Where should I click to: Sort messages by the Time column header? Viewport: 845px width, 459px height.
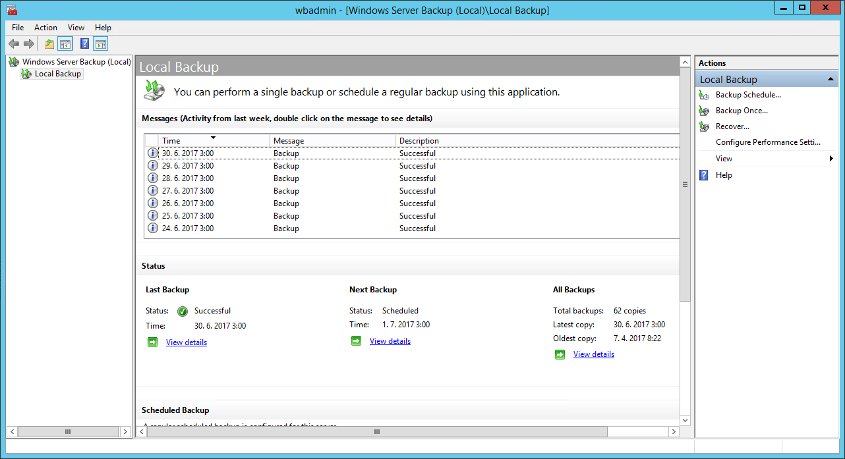[x=214, y=140]
